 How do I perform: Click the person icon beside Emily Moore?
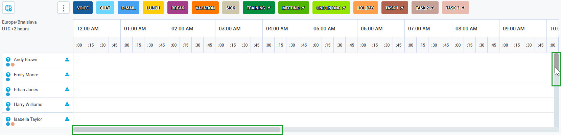pyautogui.click(x=67, y=75)
